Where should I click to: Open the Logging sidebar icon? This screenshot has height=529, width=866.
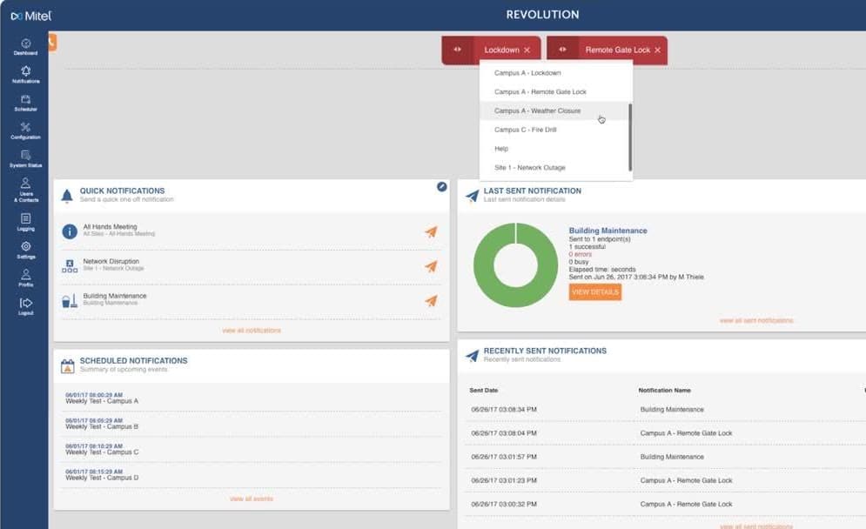(x=25, y=222)
